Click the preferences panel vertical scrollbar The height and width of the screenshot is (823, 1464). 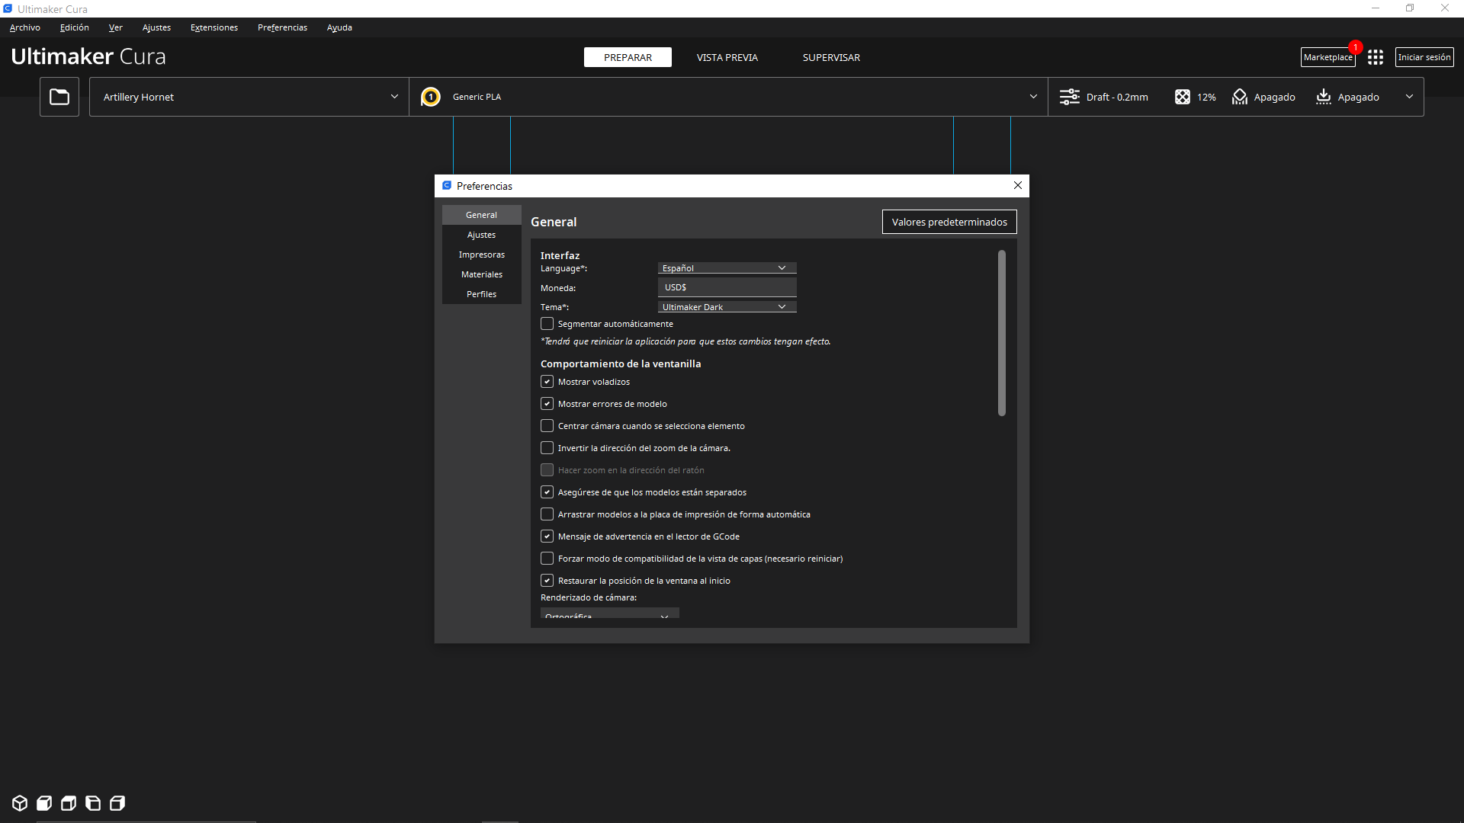tap(1001, 333)
